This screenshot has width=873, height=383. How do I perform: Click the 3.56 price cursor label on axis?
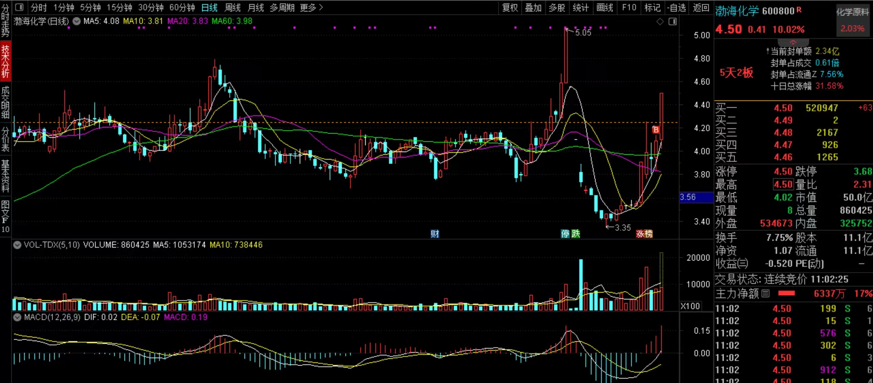click(696, 197)
